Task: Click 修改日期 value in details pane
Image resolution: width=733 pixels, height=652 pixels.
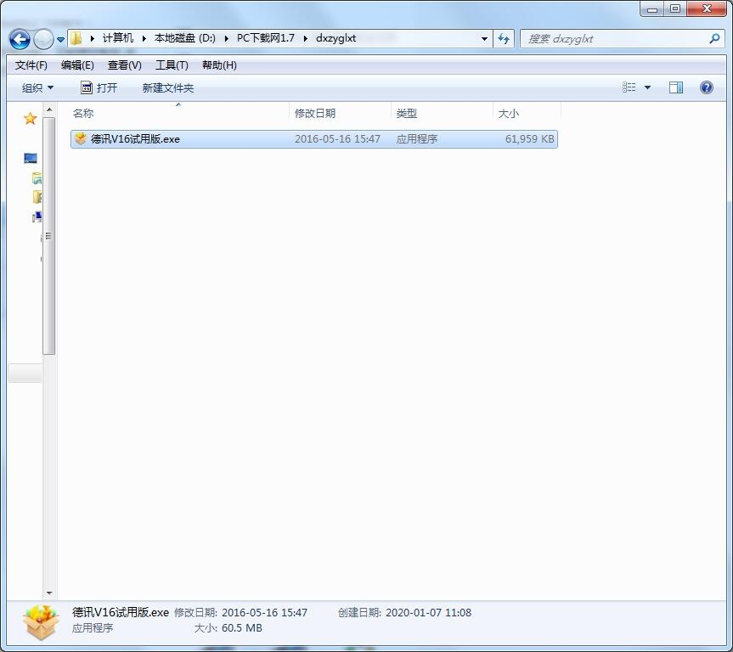Action: pos(265,612)
